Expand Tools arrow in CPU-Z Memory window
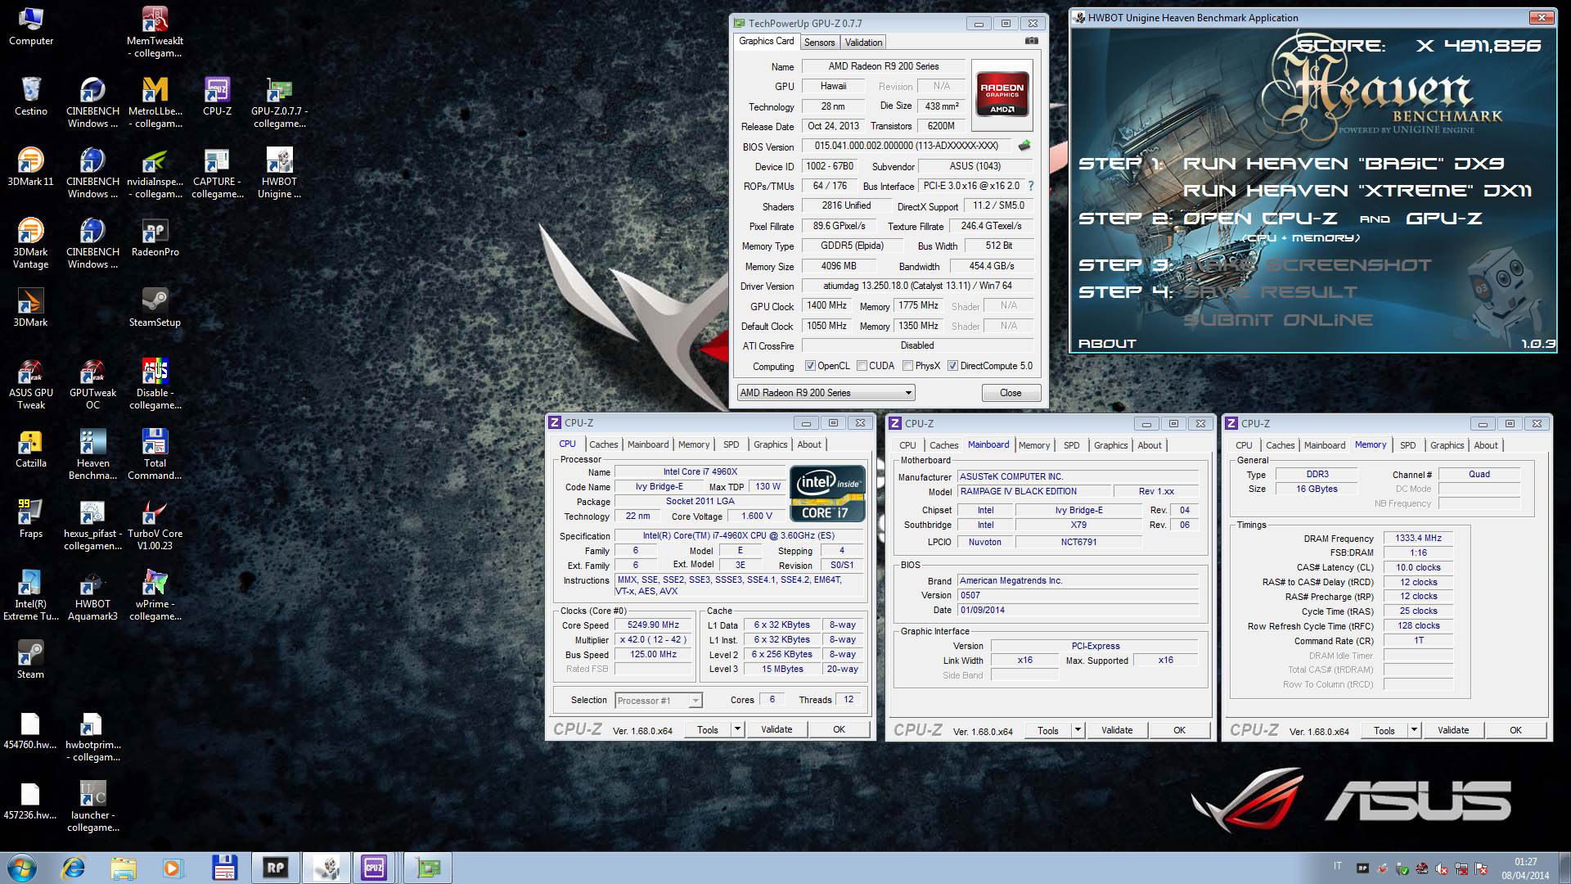The width and height of the screenshot is (1571, 884). click(x=1414, y=730)
